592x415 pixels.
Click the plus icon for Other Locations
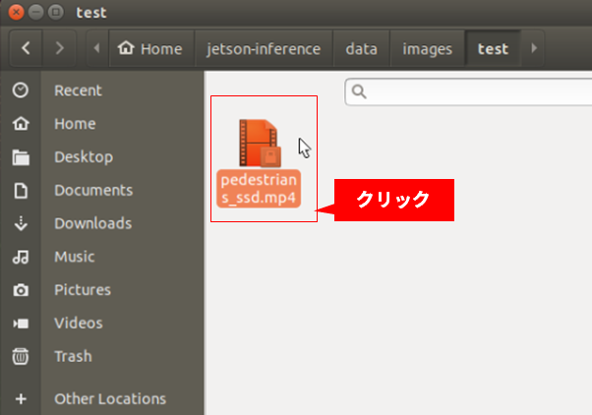(x=21, y=398)
